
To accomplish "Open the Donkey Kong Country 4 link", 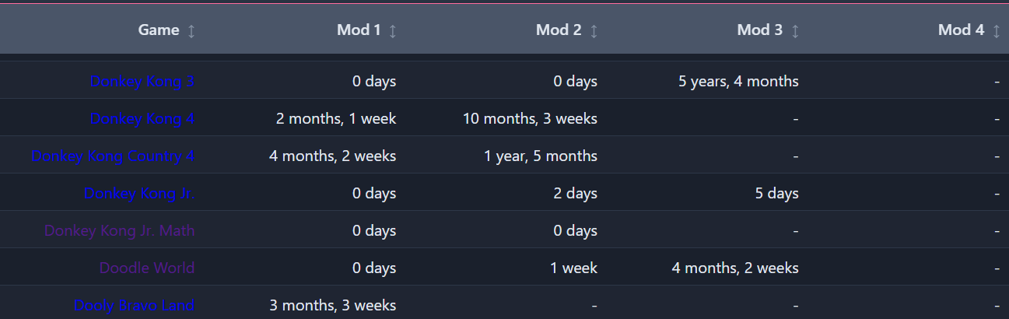I will click(113, 156).
